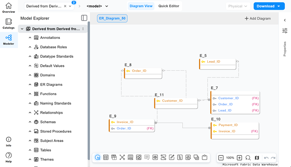The height and width of the screenshot is (167, 291).
Task: Collapse the Derived from Derived root node
Action: [22, 29]
